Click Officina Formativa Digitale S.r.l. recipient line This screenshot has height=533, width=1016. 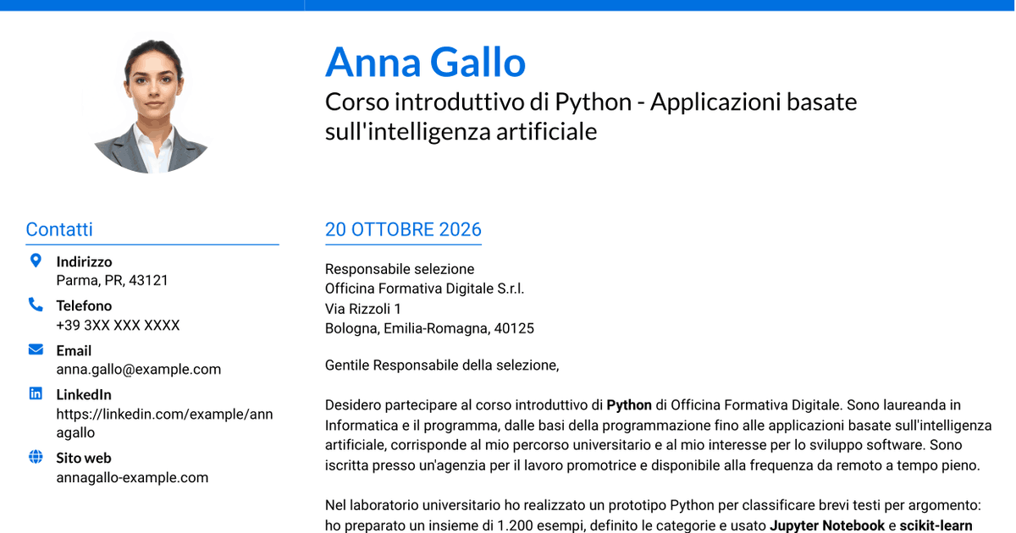(x=425, y=288)
